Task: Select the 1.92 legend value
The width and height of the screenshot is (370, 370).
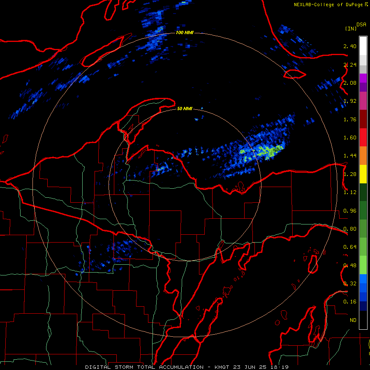Action: (350, 101)
